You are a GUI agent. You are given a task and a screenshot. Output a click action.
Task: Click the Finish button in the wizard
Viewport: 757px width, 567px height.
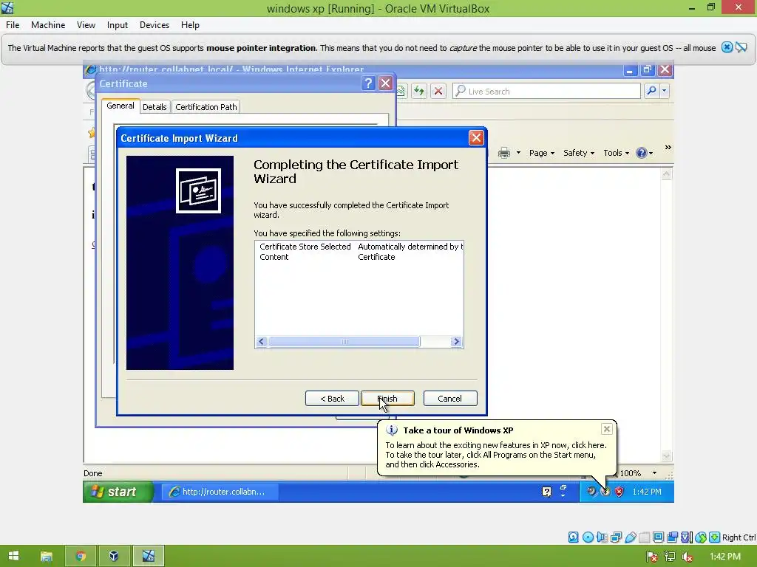387,399
